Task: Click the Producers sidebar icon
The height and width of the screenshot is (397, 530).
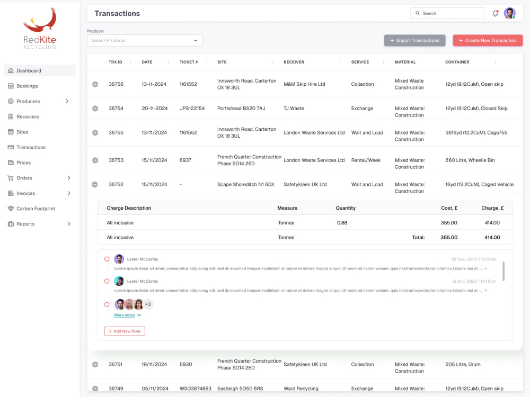Action: [x=11, y=101]
